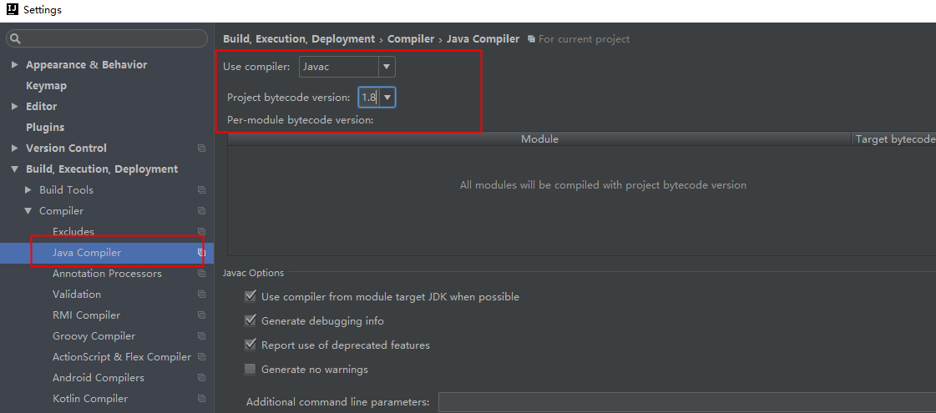Click project-level icon beside Compiler row

pos(202,211)
